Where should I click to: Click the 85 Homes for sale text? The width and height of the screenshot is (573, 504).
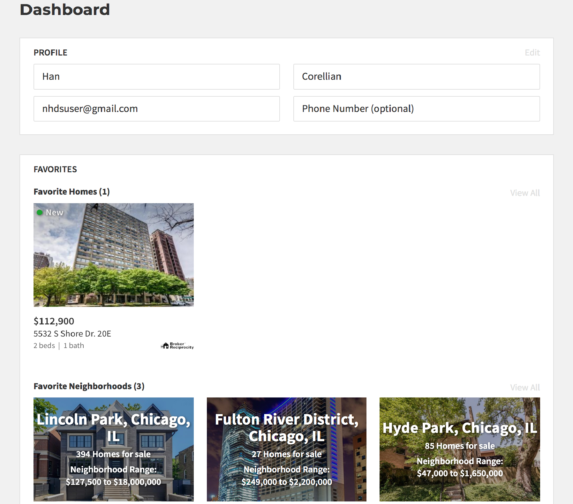[460, 446]
